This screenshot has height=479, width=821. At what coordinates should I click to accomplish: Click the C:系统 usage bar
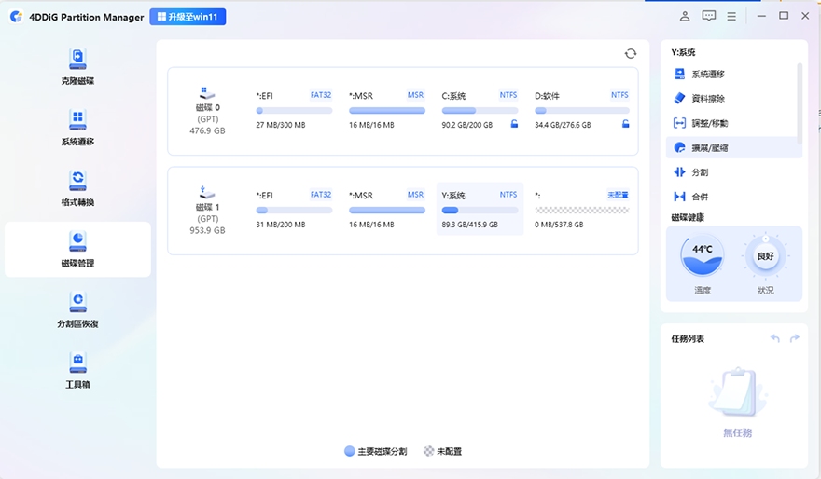(x=480, y=110)
